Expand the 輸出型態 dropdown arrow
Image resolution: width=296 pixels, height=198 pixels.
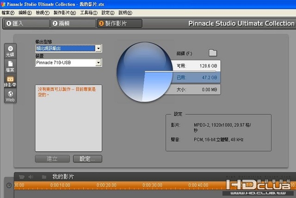(x=99, y=49)
